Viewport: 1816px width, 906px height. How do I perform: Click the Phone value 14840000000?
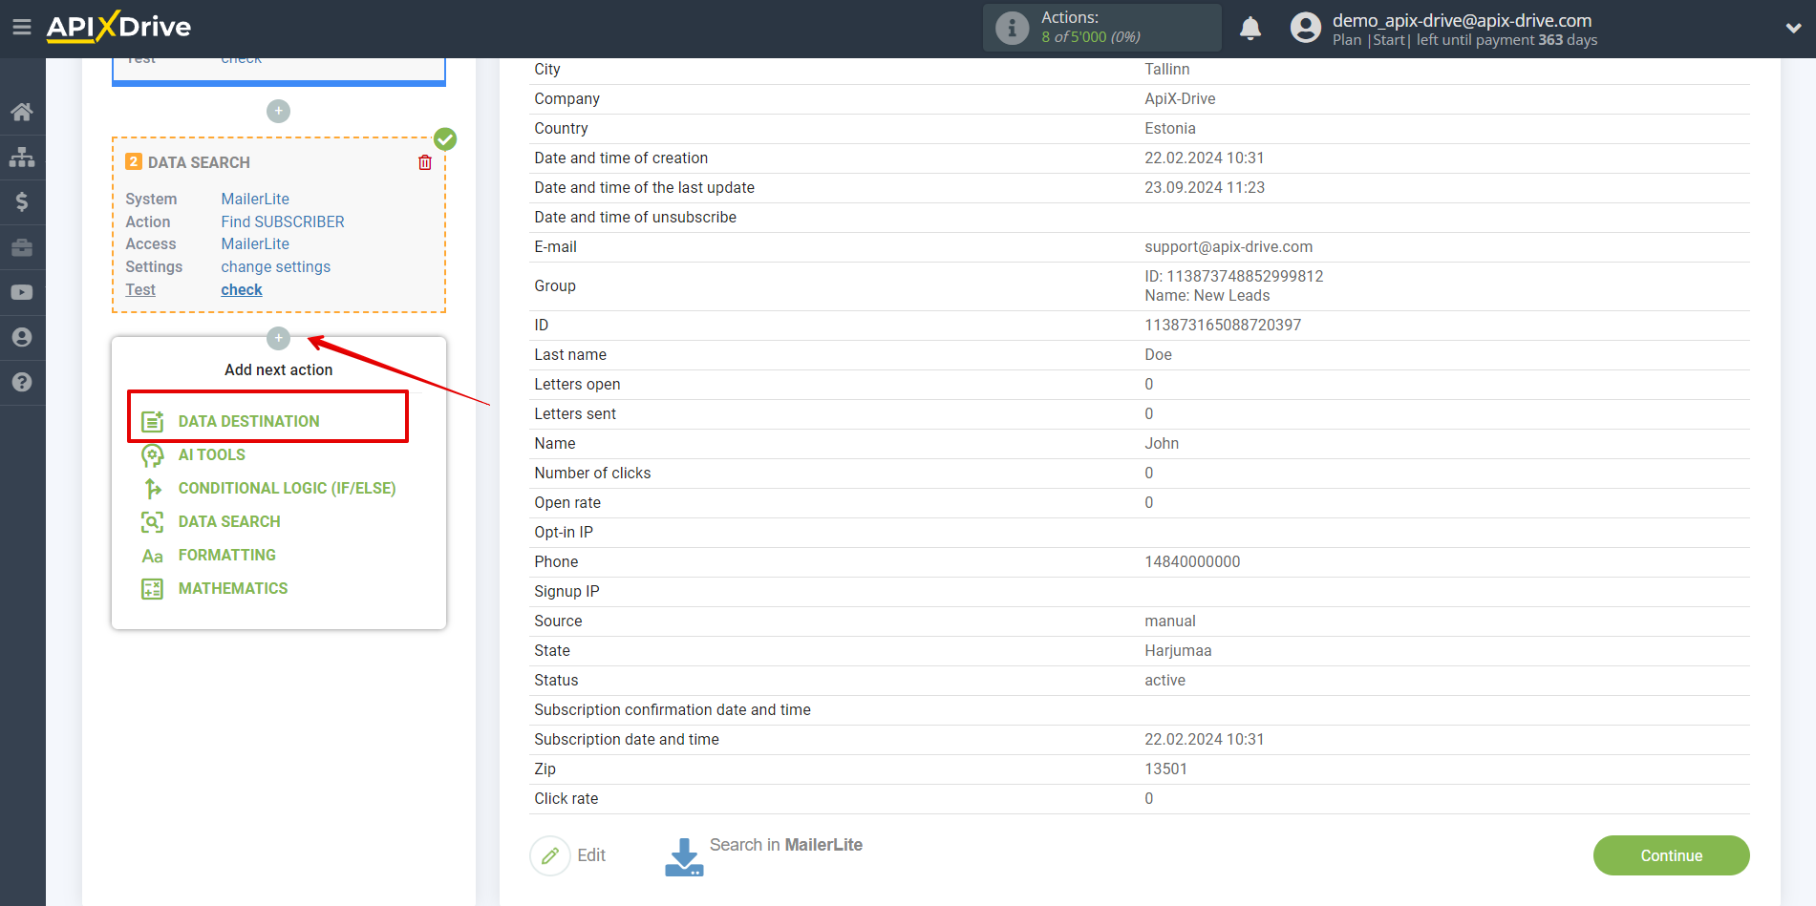click(1192, 561)
